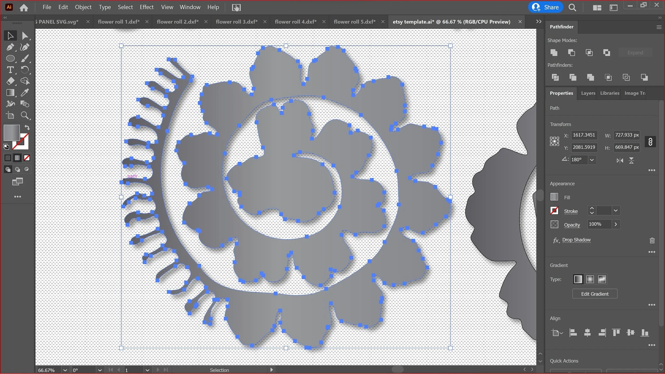
Task: Click the Unite shape mode icon
Action: (x=554, y=53)
